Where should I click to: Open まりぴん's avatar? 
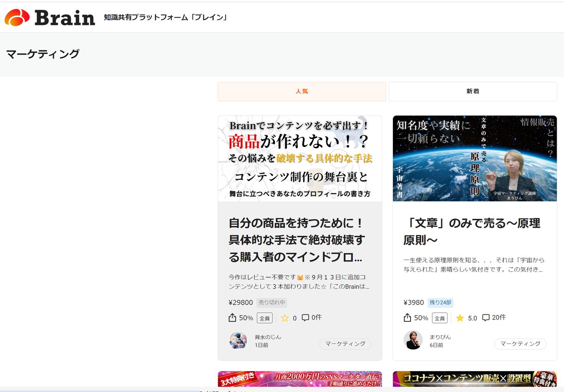[x=413, y=340]
